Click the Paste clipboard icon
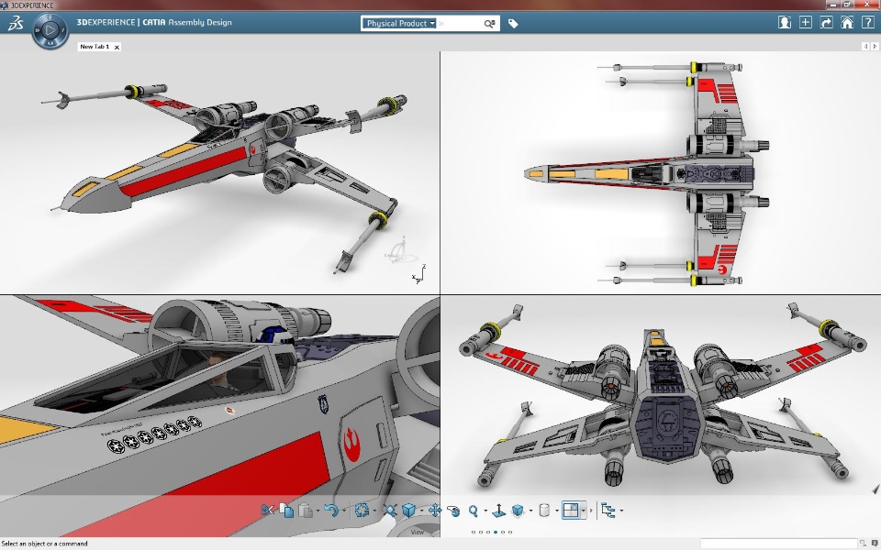 point(306,511)
